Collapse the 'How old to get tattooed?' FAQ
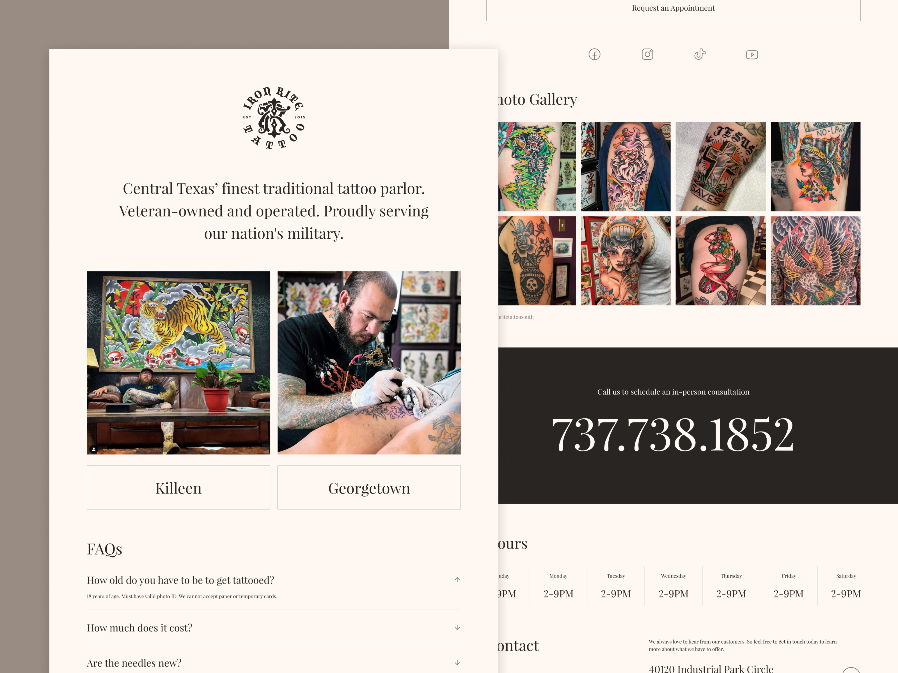 point(457,580)
